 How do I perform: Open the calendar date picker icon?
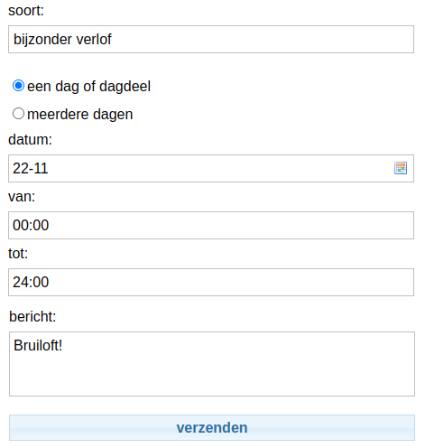point(401,168)
